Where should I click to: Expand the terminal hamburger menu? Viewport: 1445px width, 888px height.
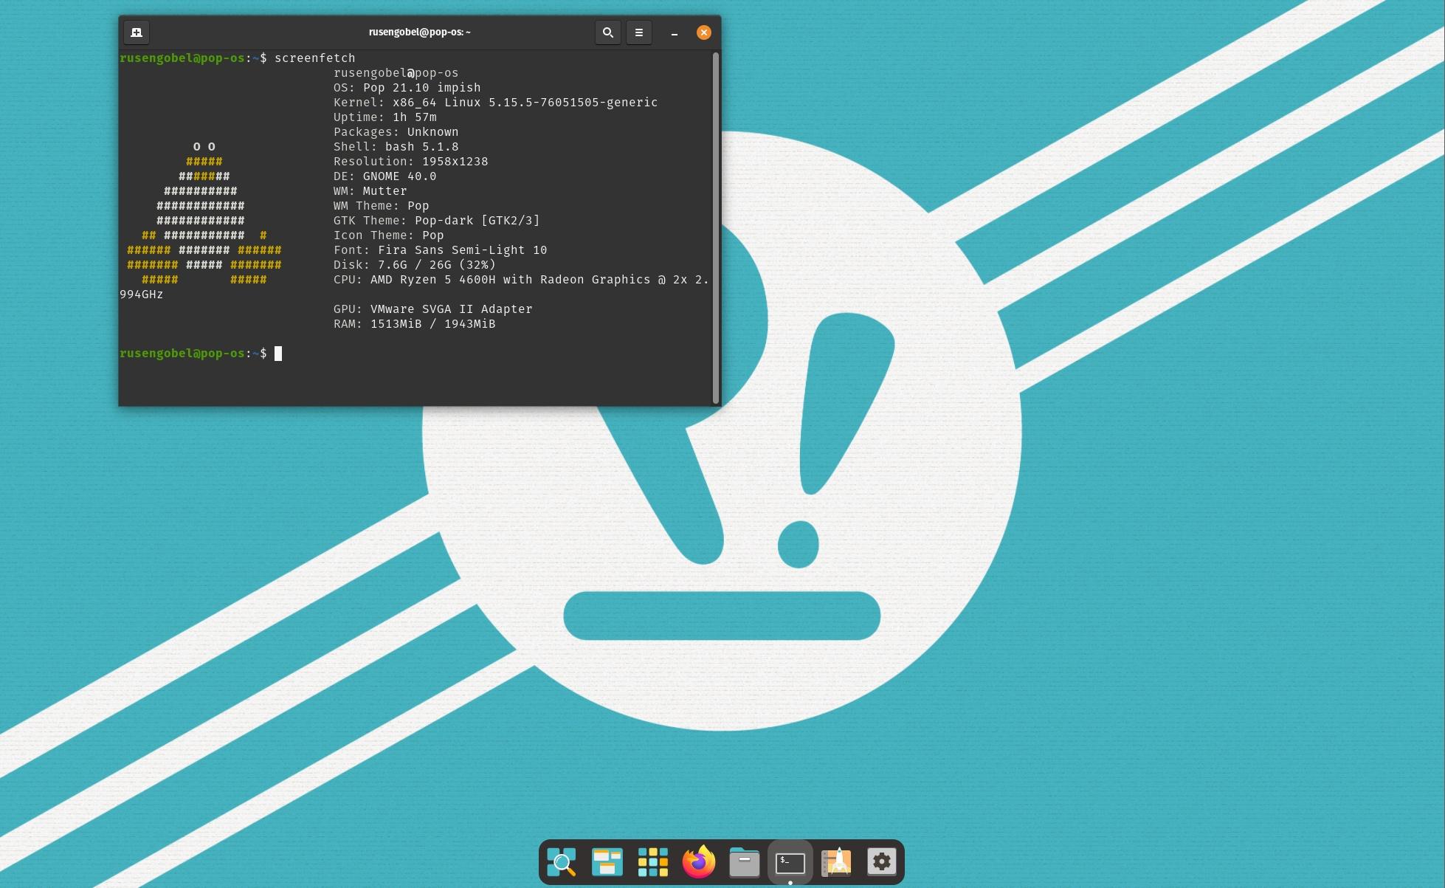tap(639, 32)
